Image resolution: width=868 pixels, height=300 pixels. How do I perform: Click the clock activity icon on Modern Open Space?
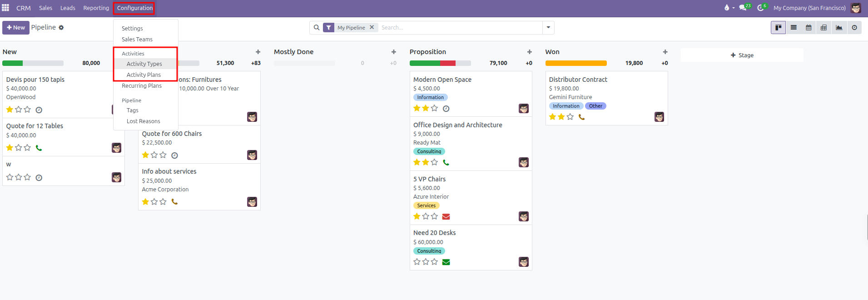446,109
